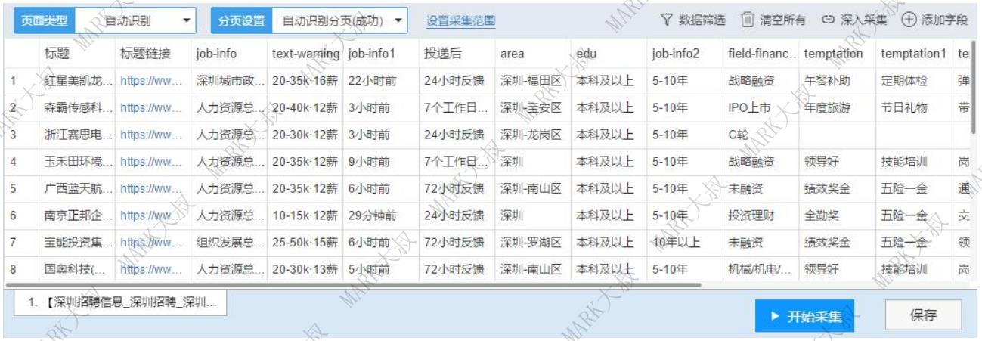The width and height of the screenshot is (982, 341).
Task: Select the 年度旅游 temptation cell
Action: pos(837,108)
